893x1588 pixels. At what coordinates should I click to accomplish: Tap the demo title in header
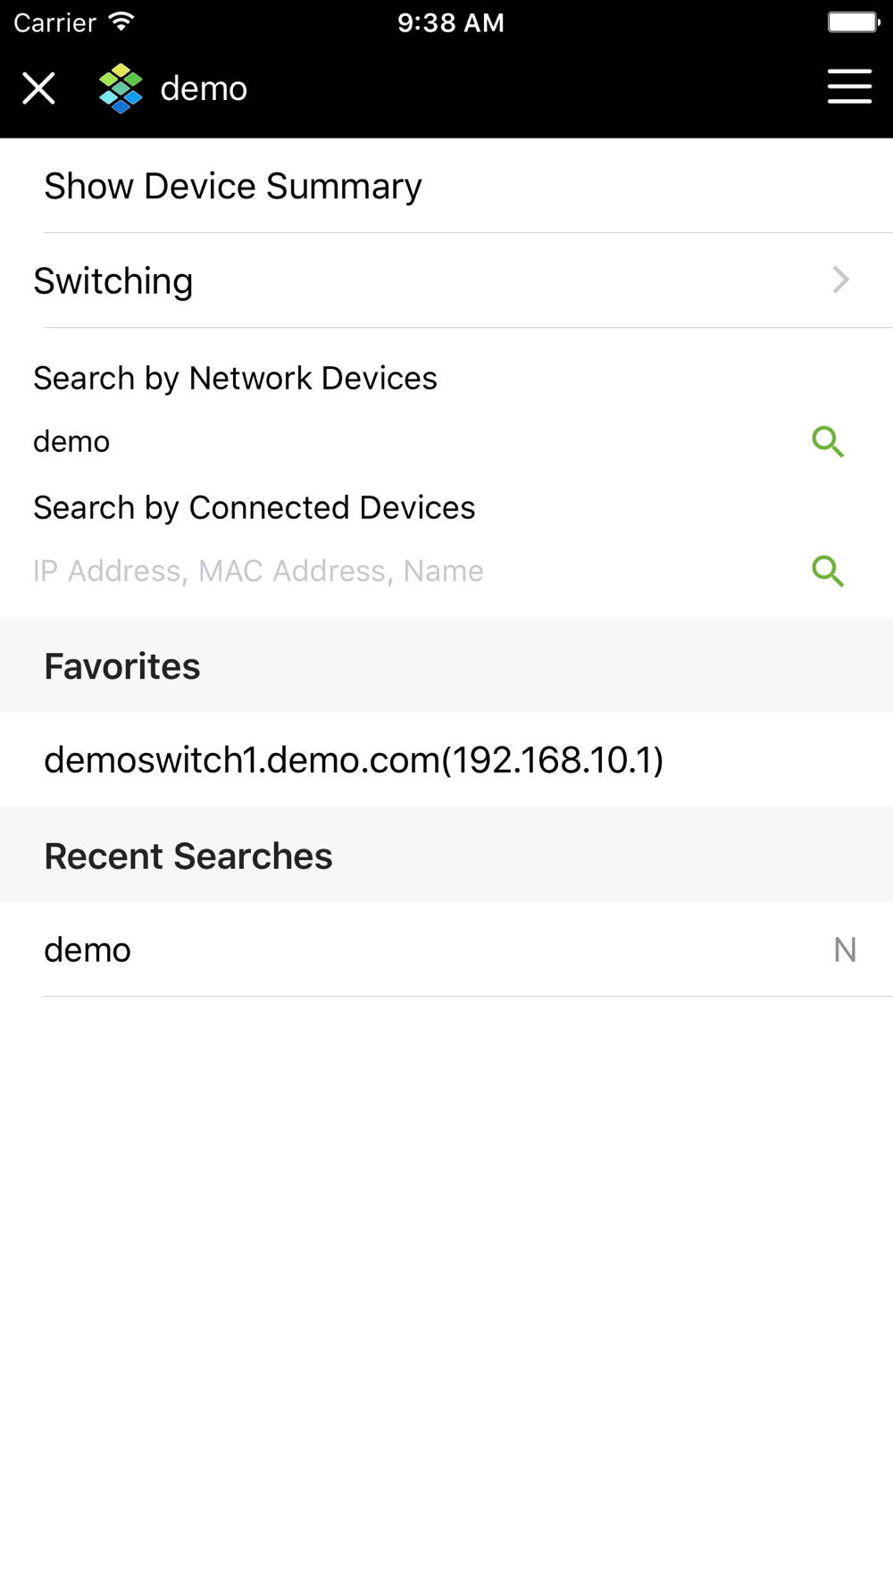tap(204, 89)
